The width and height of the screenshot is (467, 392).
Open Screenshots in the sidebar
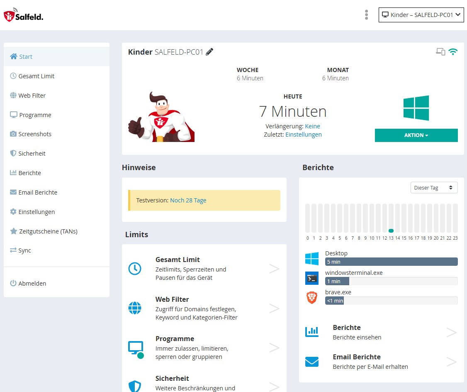tap(35, 134)
